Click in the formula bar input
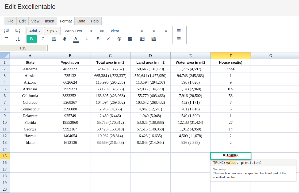The image size is (299, 193). pyautogui.click(x=173, y=48)
